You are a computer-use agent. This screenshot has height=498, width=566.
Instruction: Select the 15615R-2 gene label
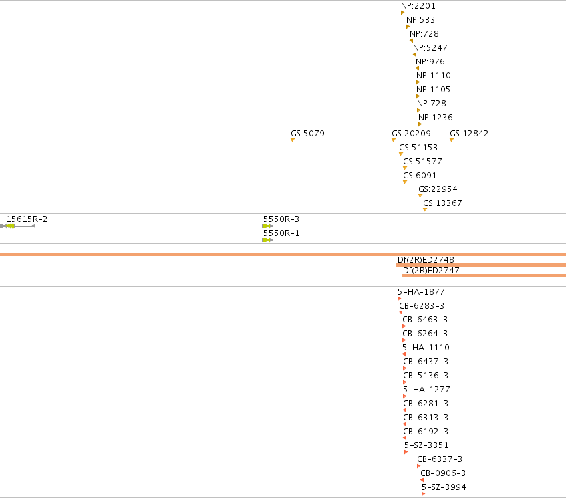pyautogui.click(x=27, y=219)
